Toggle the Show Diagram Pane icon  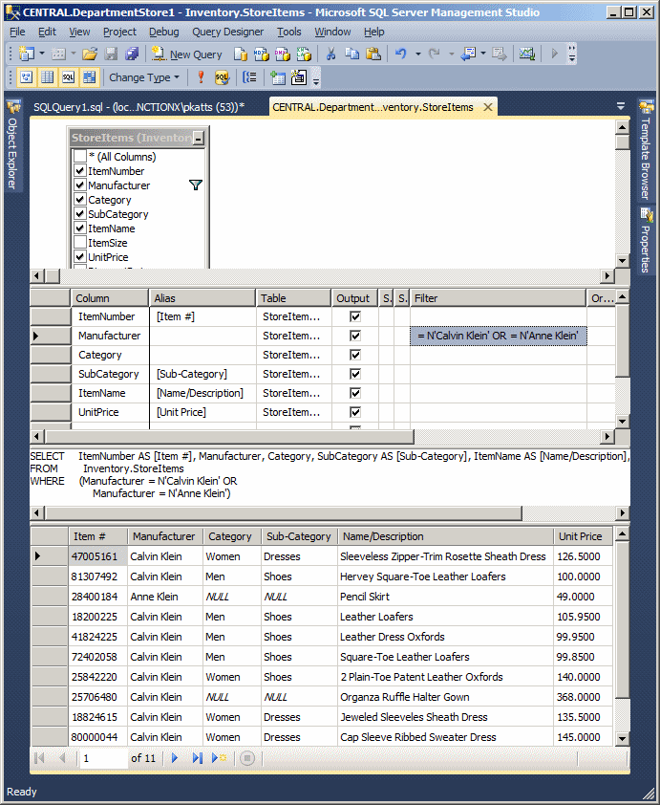point(26,77)
